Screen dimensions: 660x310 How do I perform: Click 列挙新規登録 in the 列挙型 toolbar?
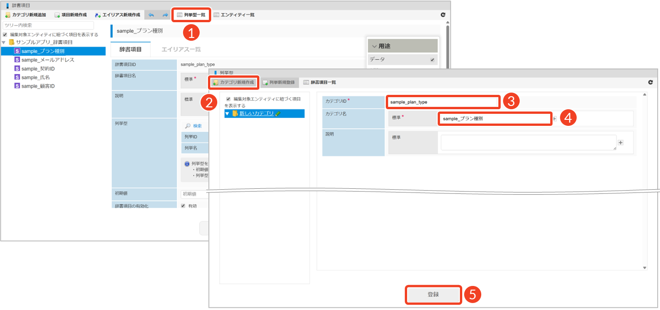coord(278,82)
